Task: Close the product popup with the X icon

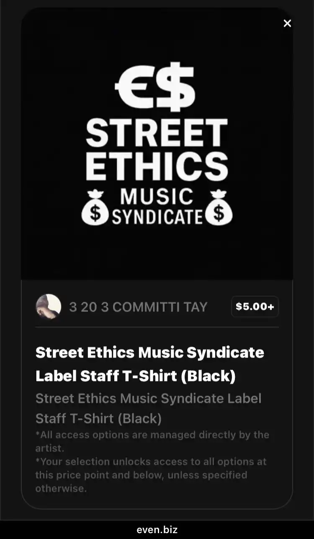Action: [x=287, y=23]
